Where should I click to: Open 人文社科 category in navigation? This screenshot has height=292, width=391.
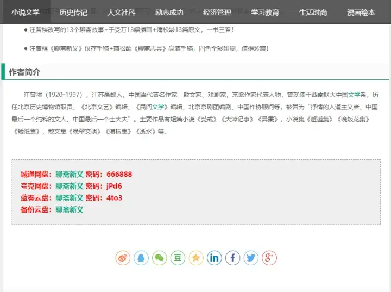[x=121, y=13]
